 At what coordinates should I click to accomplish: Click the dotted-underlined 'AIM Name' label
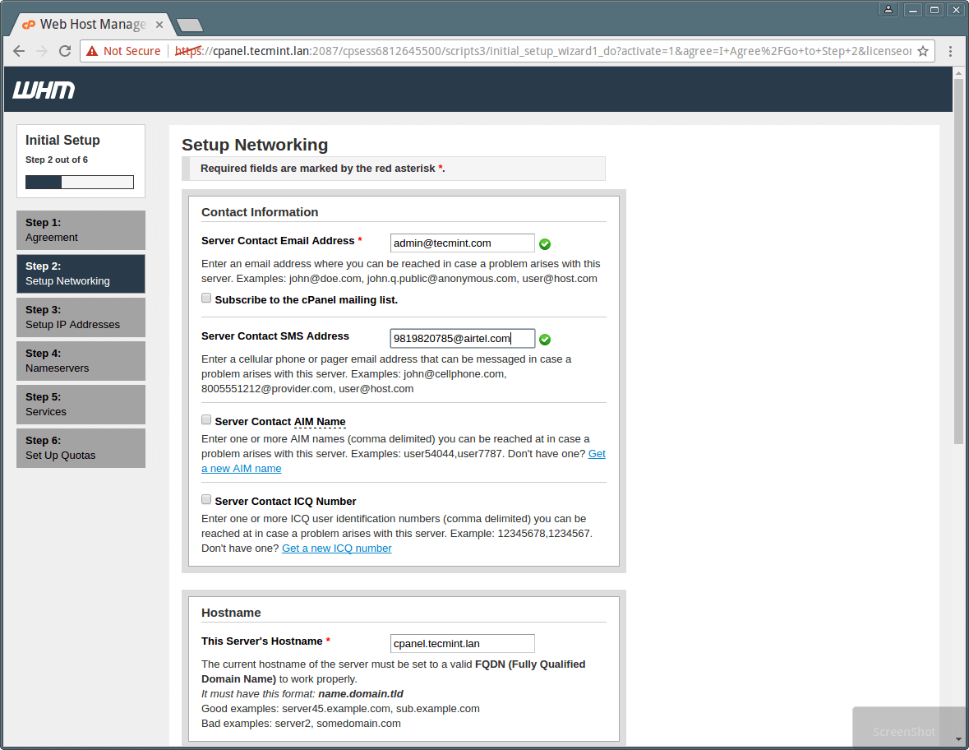coord(320,422)
